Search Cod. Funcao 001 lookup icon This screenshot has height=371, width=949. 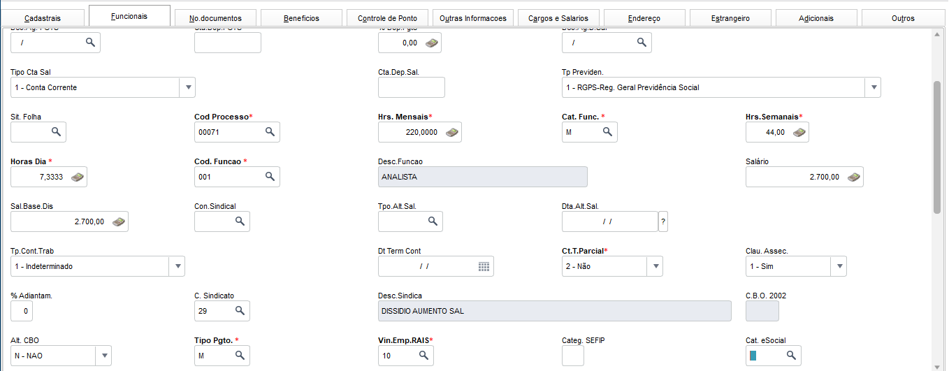click(x=270, y=177)
